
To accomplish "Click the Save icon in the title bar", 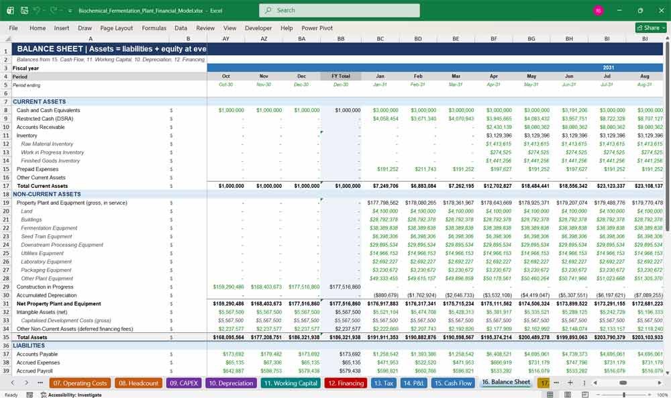I will click(24, 10).
